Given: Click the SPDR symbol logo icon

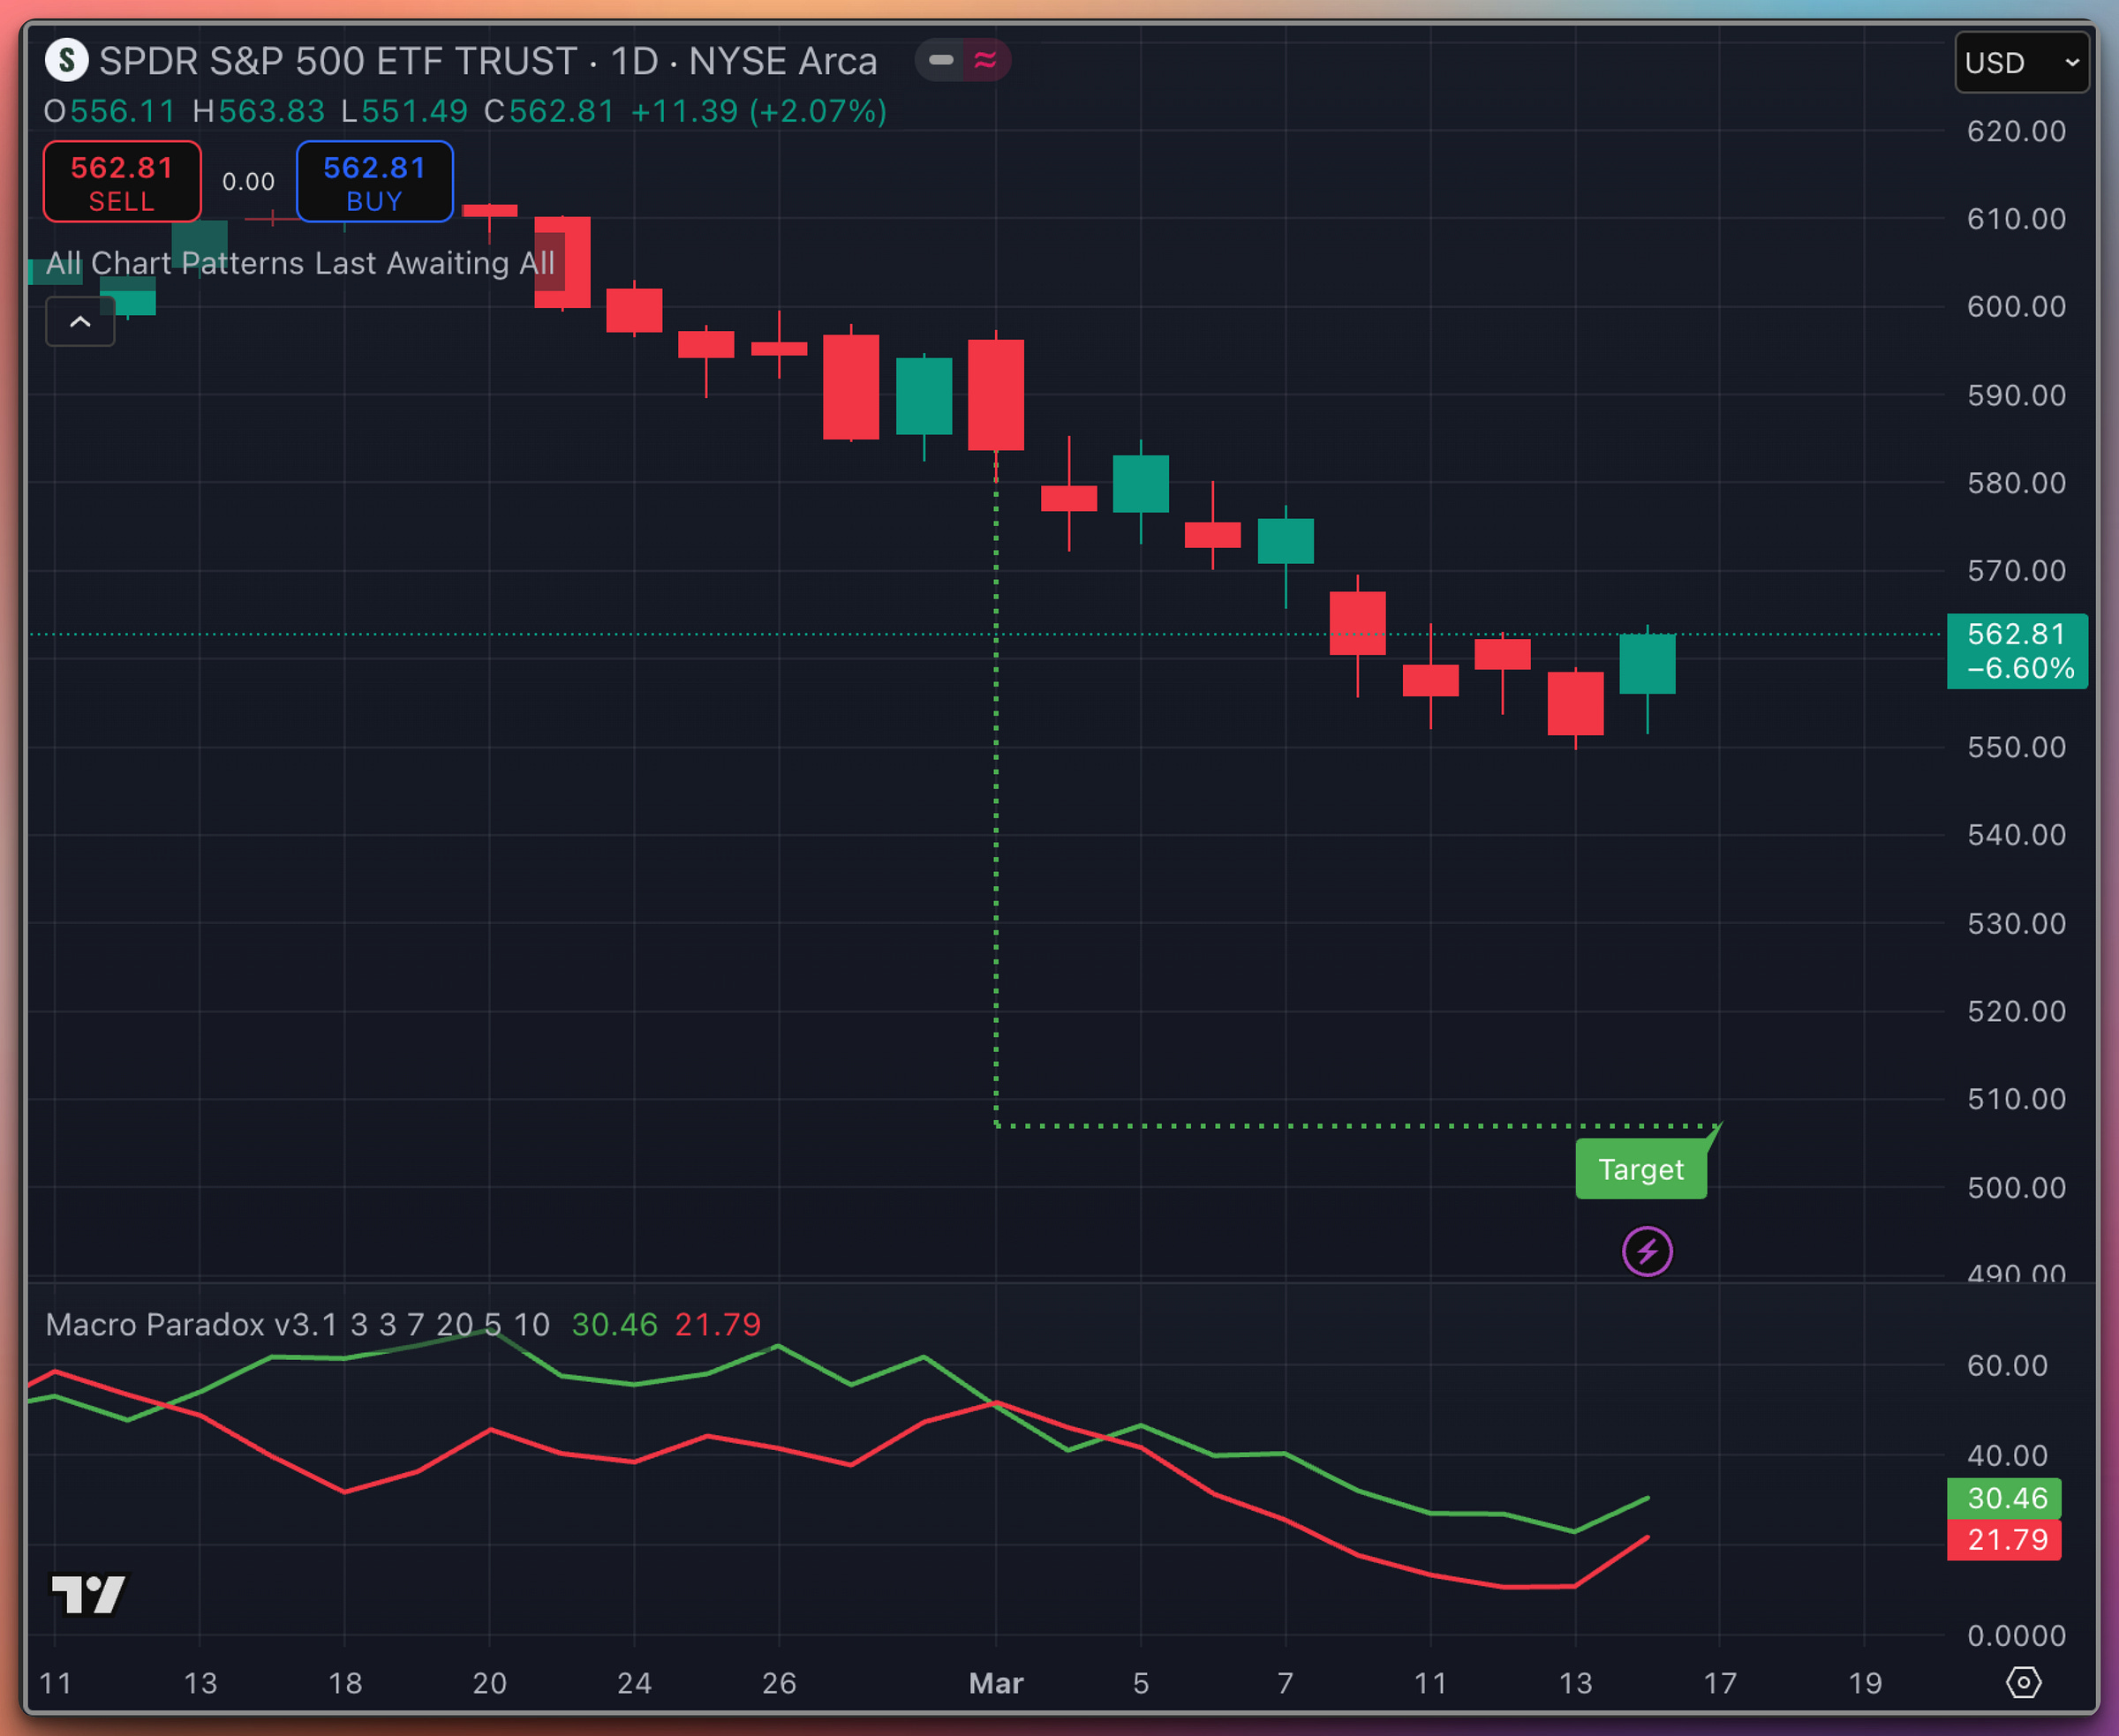Looking at the screenshot, I should tap(66, 61).
